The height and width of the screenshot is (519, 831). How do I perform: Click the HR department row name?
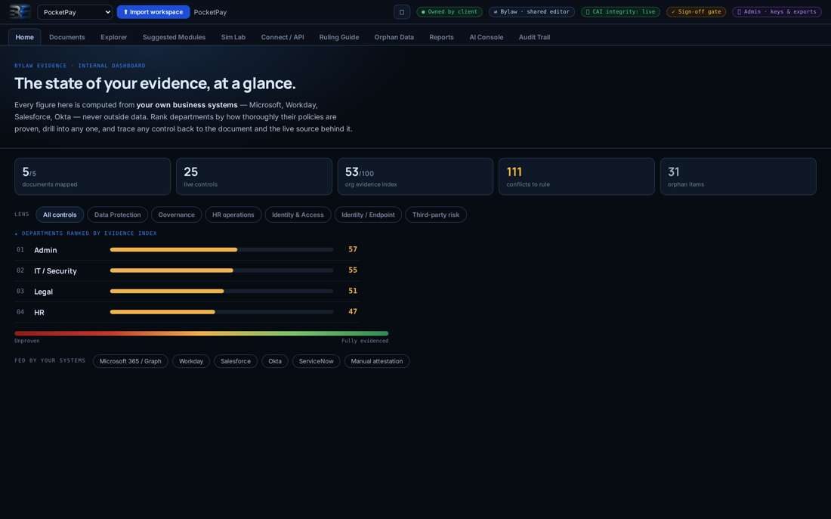tap(39, 312)
